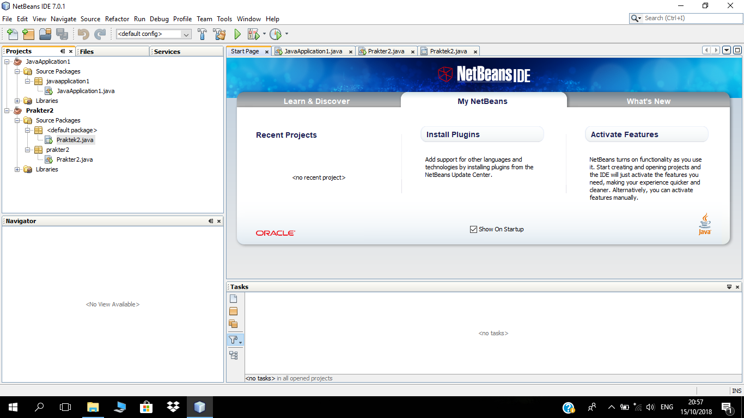
Task: Open the Action Center notification icon
Action: coord(726,407)
